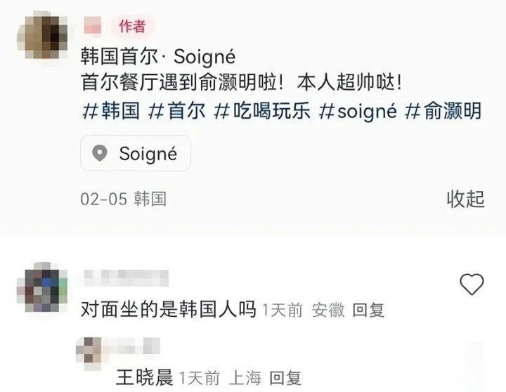Screen dimensions: 506x392
Task: Select the 王晓晨 reply text
Action: point(144,377)
